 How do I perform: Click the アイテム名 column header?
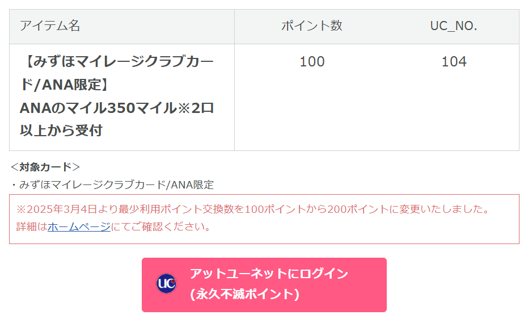(x=50, y=26)
